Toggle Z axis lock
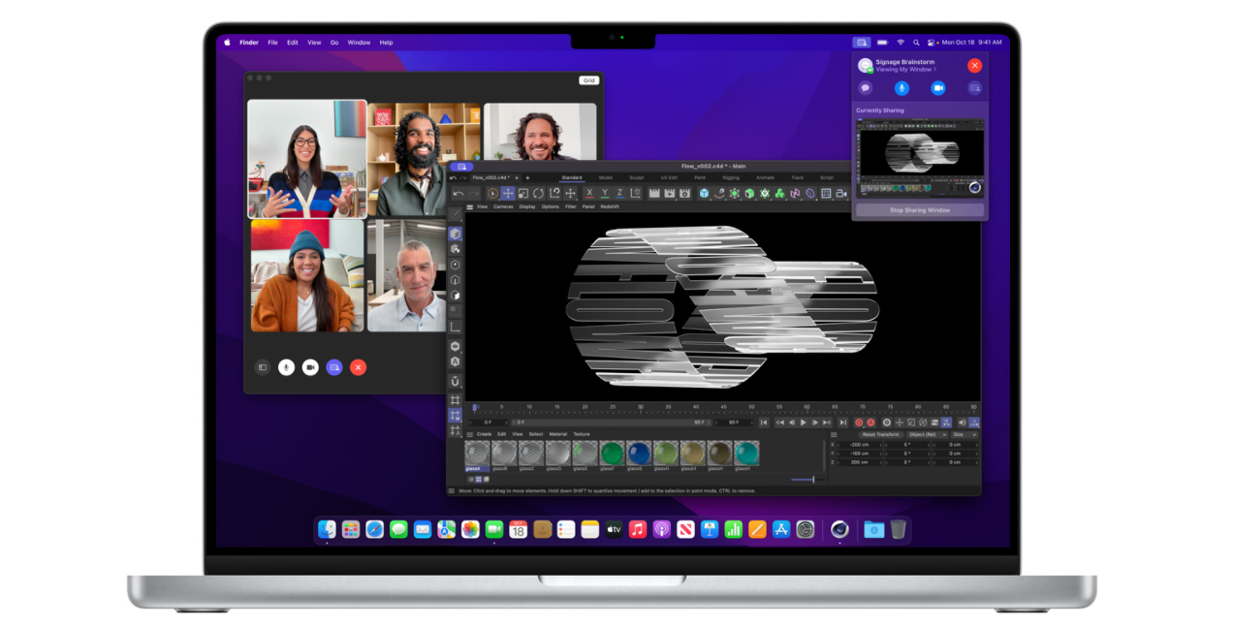Image resolution: width=1233 pixels, height=628 pixels. point(619,193)
